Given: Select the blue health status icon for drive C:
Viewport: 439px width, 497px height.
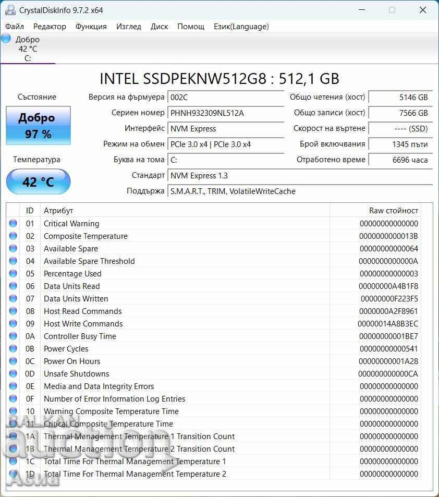Looking at the screenshot, I should [x=6, y=38].
